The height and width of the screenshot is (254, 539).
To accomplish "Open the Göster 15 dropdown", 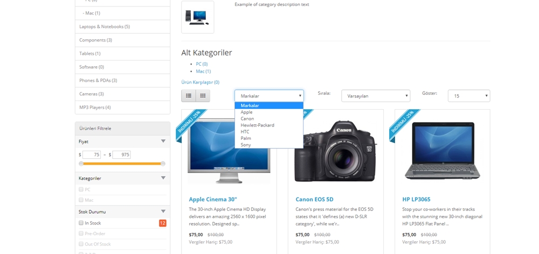I will (x=469, y=96).
